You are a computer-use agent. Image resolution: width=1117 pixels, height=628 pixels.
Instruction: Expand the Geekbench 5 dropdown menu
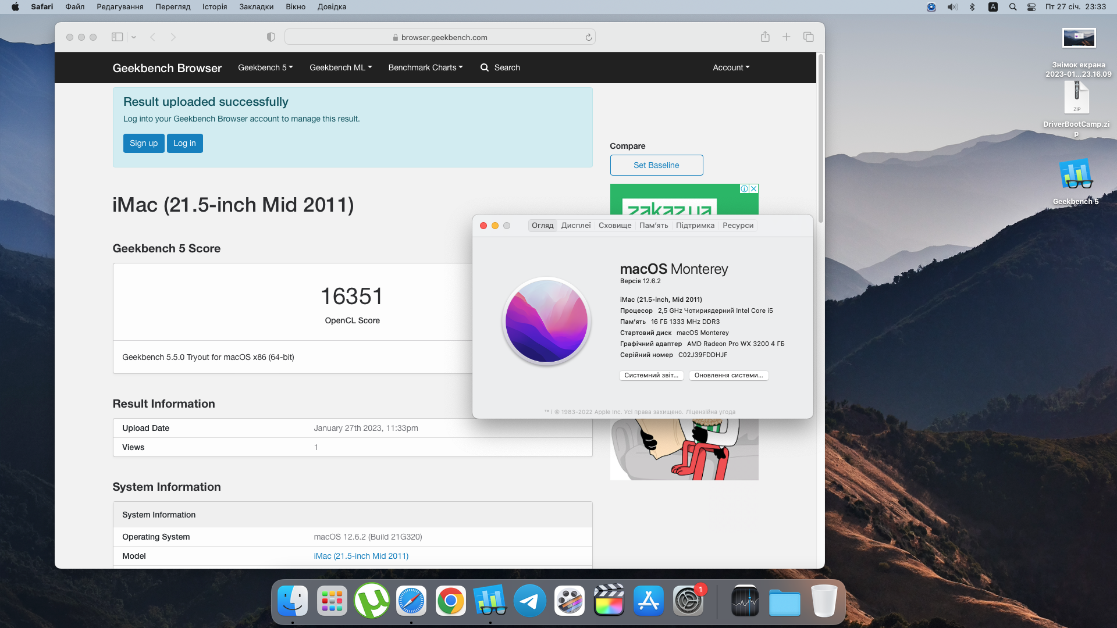[265, 67]
